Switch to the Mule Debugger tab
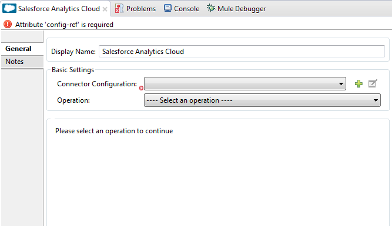 tap(236, 8)
